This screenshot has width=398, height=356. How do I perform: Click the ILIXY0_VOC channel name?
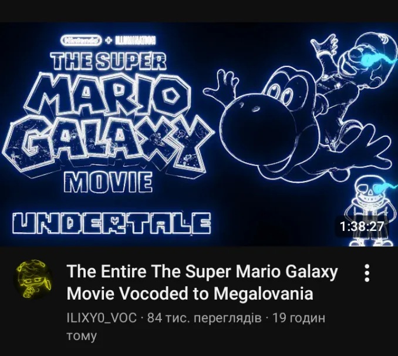(x=102, y=318)
